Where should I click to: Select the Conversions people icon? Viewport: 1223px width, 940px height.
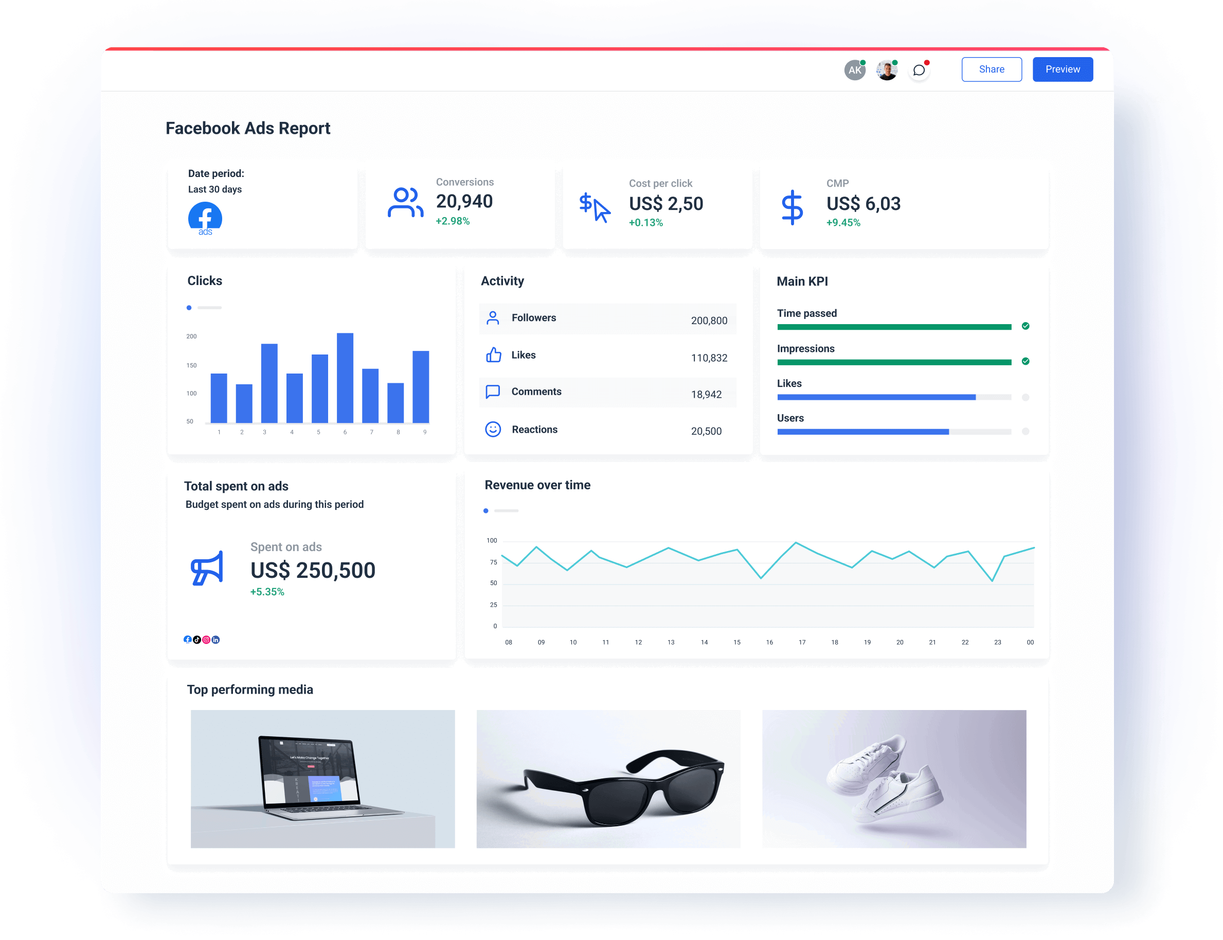coord(404,203)
